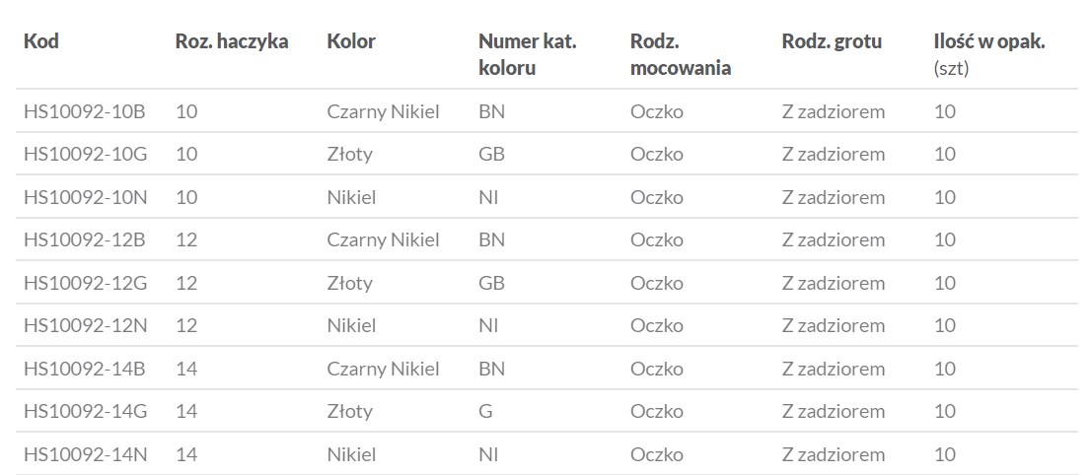Screen dimensions: 1091x475
Task: Click the Roz. haczyka column header
Action: tap(232, 41)
